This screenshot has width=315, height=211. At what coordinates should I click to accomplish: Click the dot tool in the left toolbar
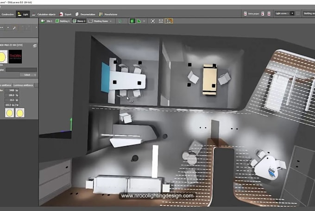tap(8, 27)
